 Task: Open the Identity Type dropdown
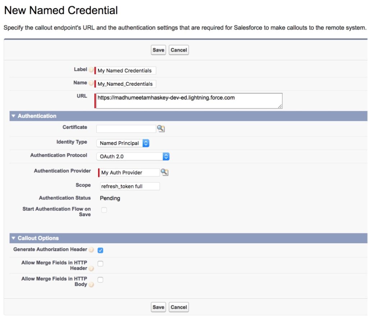tap(146, 143)
